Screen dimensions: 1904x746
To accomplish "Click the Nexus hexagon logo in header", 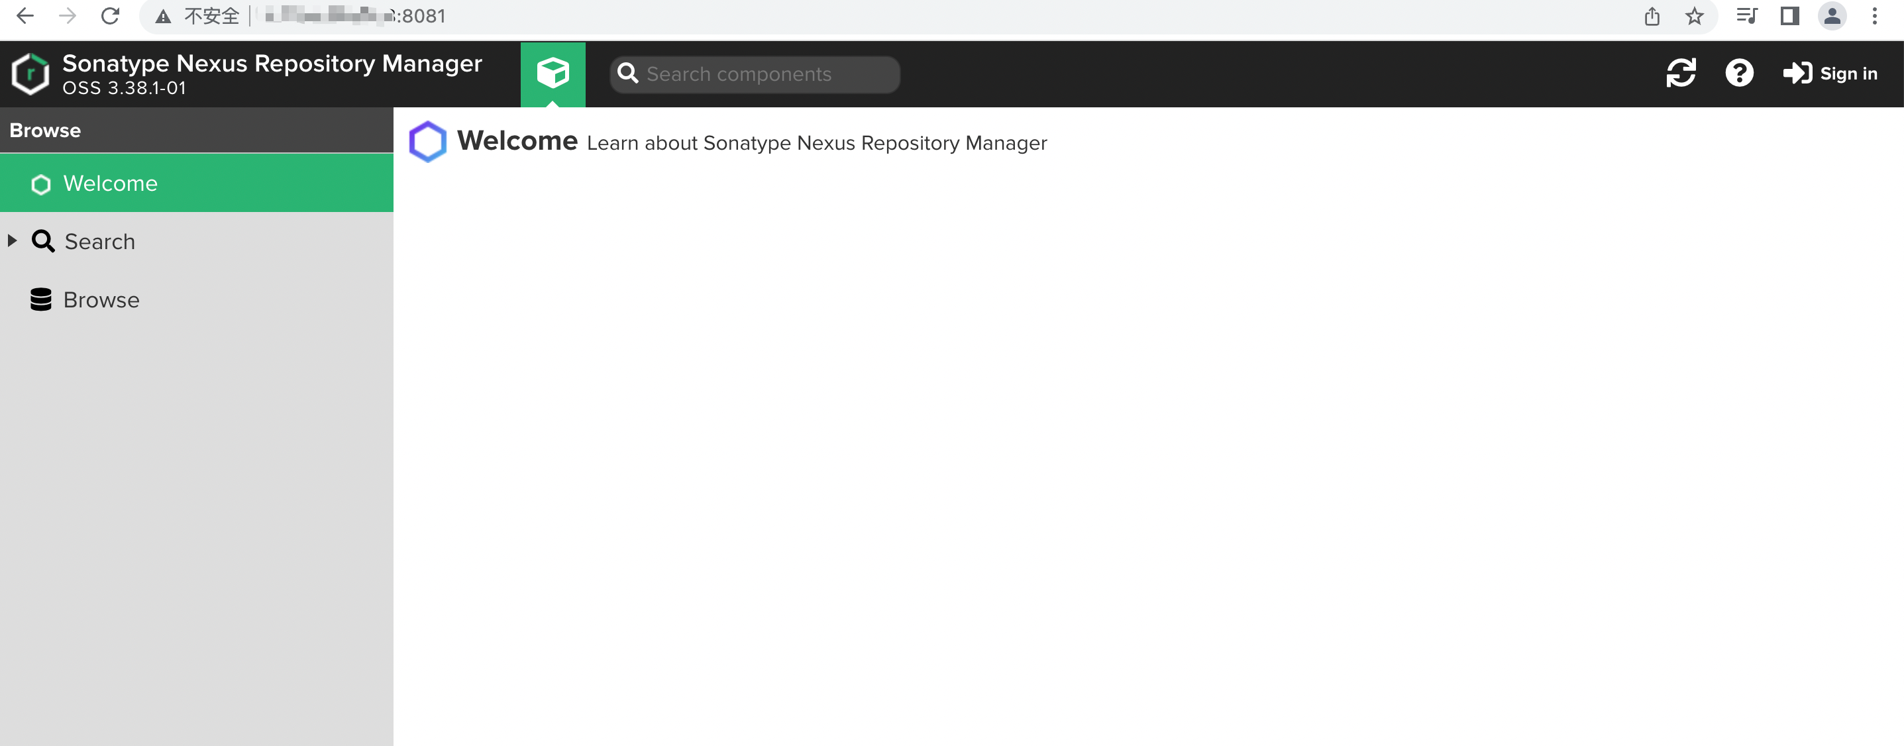I will pyautogui.click(x=30, y=74).
